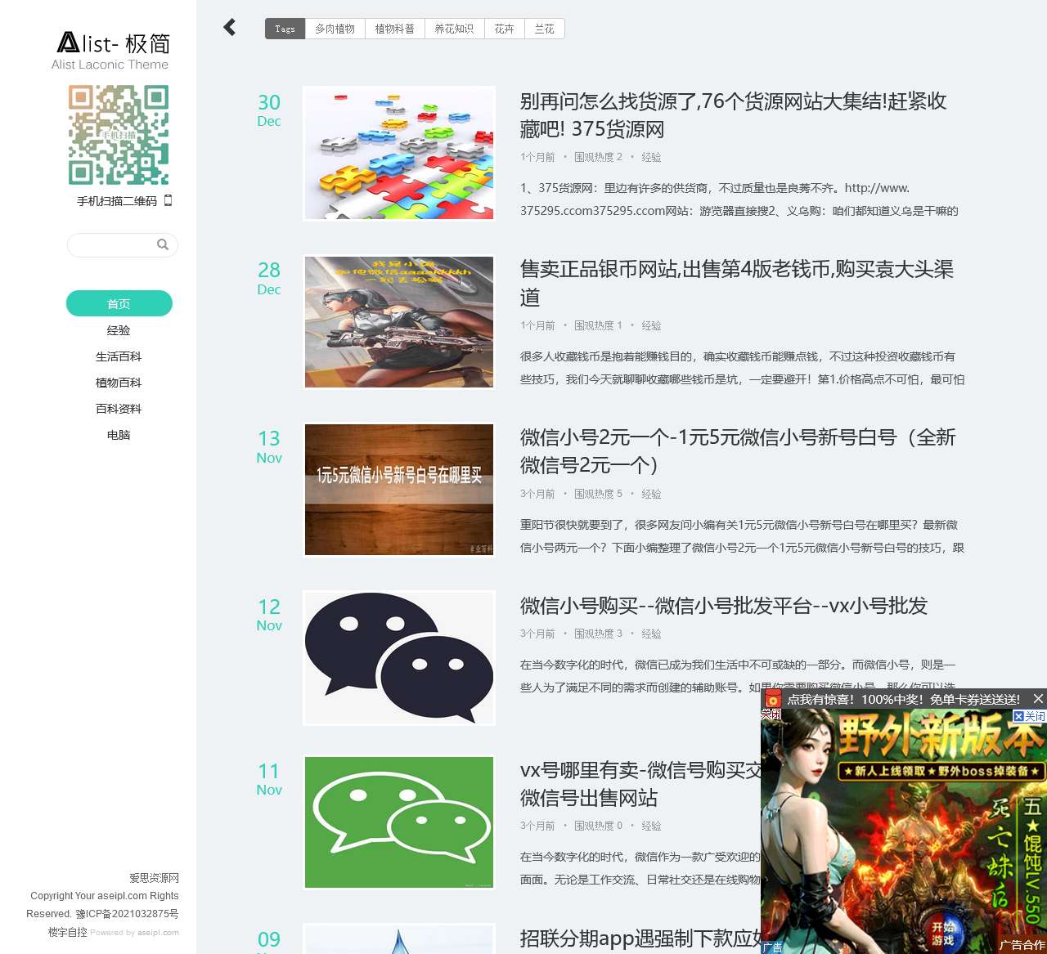Close the ad popup with the X icon

1038,698
